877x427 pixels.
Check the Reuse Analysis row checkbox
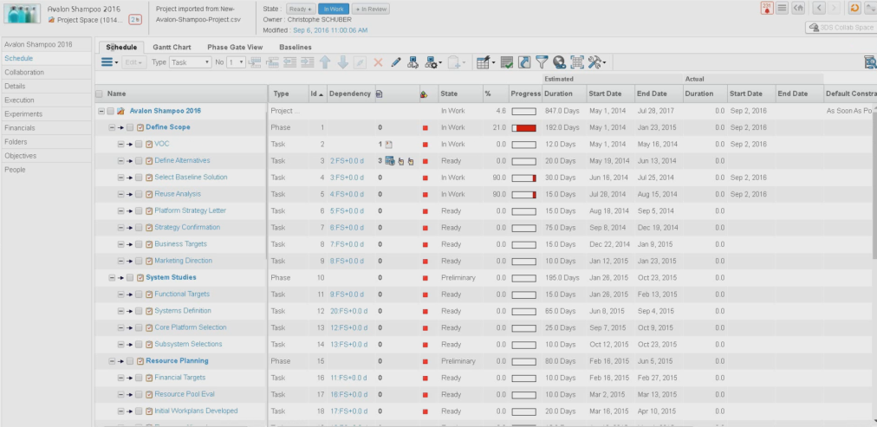139,195
